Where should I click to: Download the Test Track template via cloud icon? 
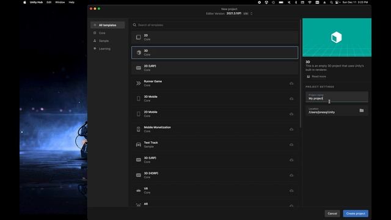pyautogui.click(x=291, y=145)
